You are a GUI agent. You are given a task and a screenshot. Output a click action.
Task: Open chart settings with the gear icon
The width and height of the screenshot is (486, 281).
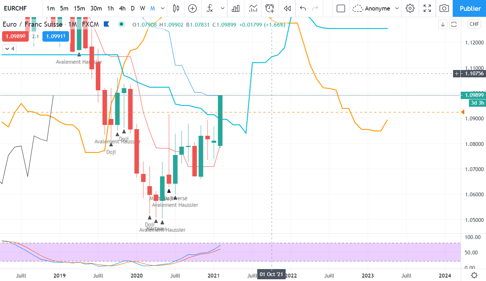[x=410, y=8]
